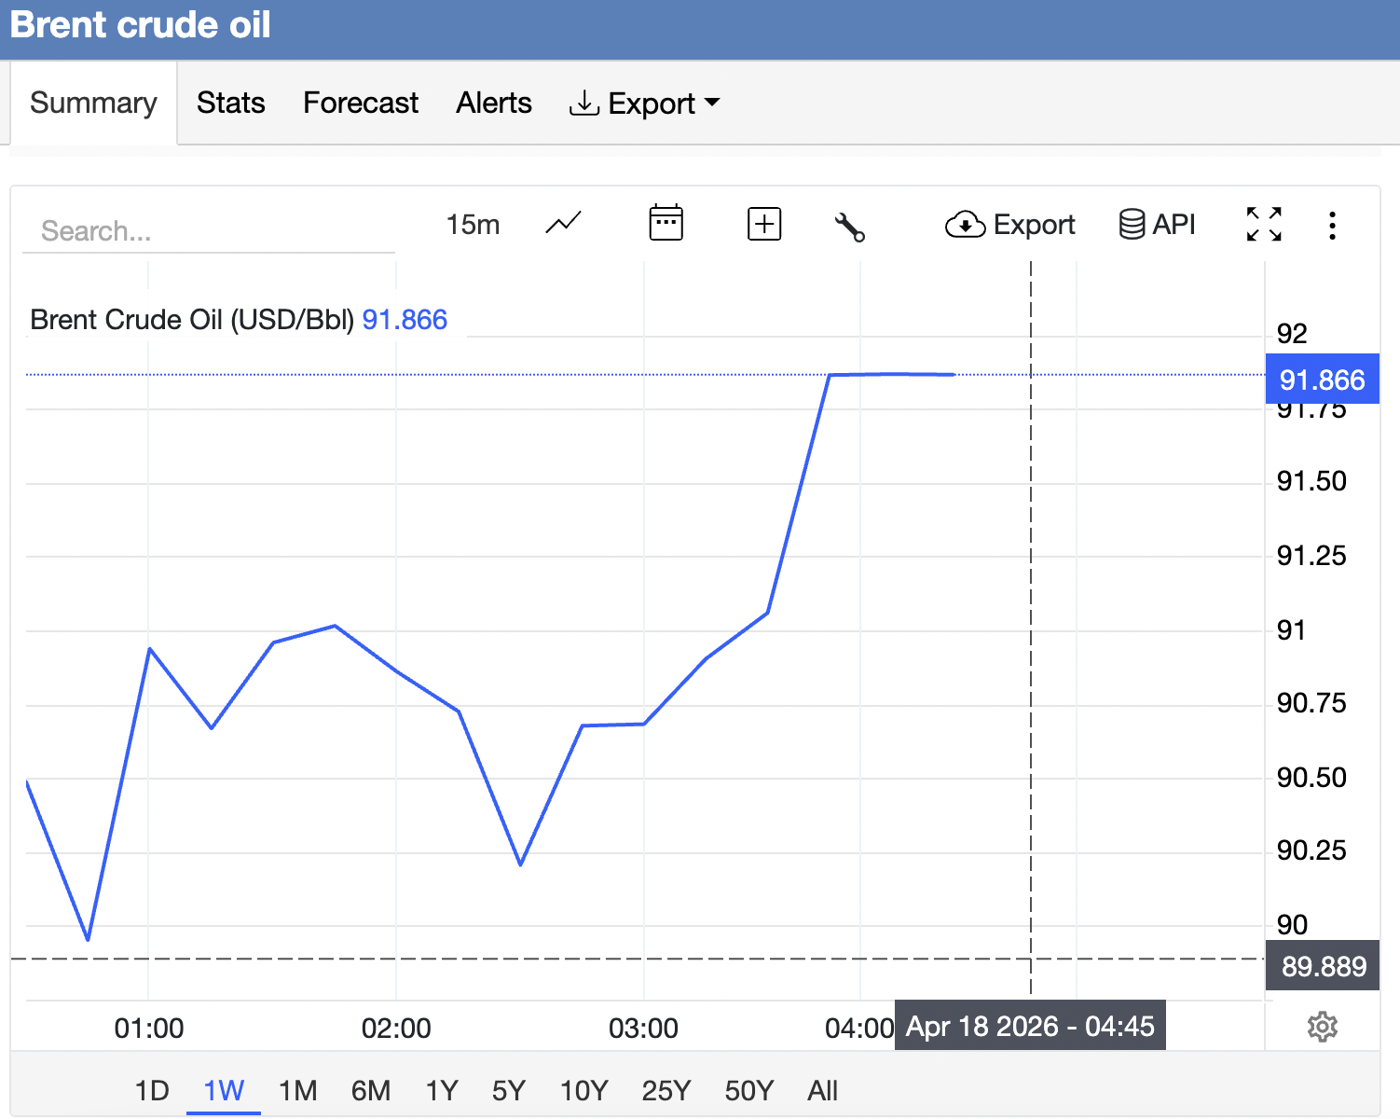
Task: Open the chart type line icon
Action: (x=564, y=224)
